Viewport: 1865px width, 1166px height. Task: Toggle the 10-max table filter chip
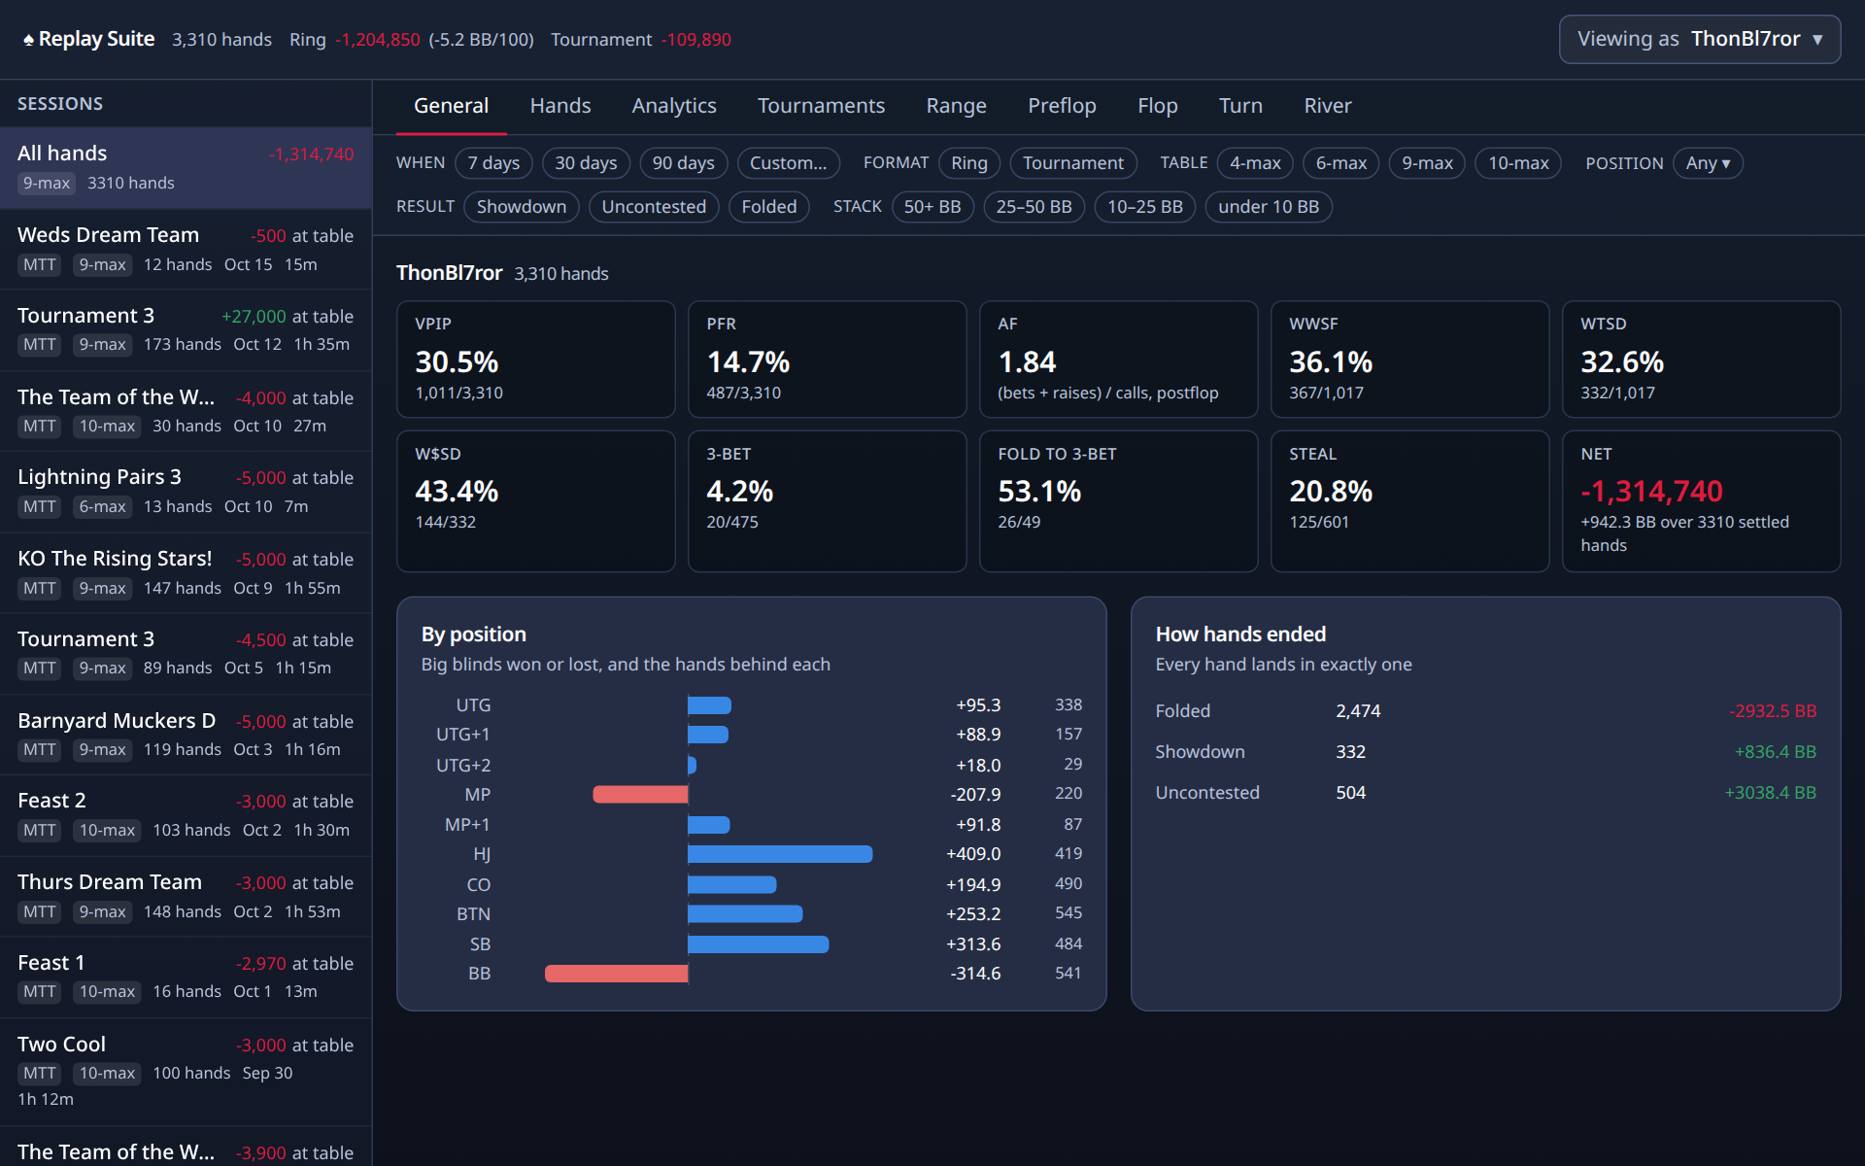tap(1518, 163)
